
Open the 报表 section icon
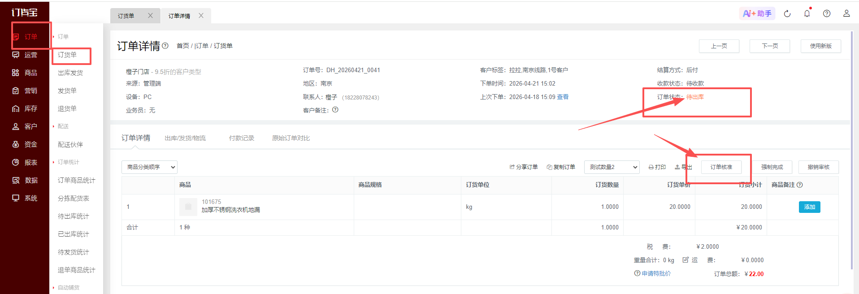[16, 162]
